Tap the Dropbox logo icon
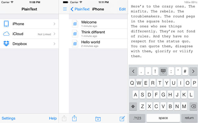This screenshot has height=123, width=198. coord(6,43)
